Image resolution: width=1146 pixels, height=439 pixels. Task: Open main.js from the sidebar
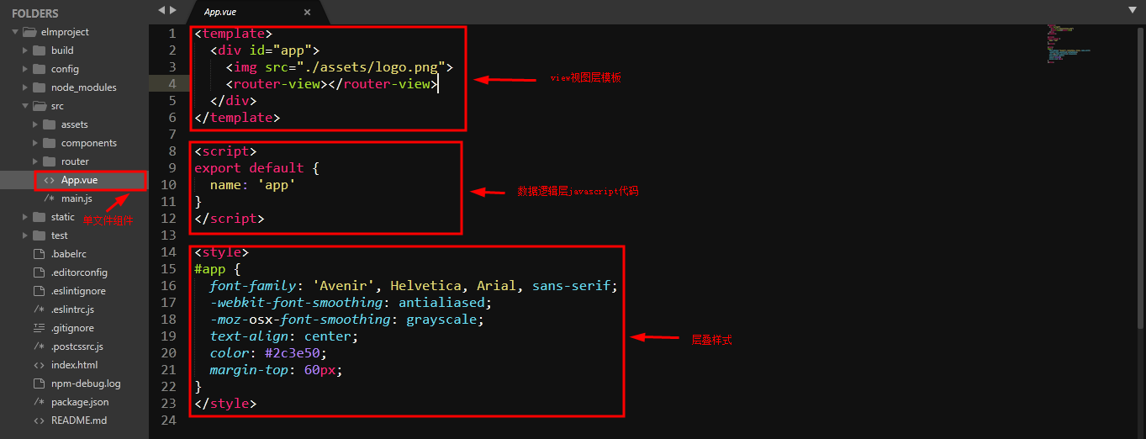pos(77,198)
